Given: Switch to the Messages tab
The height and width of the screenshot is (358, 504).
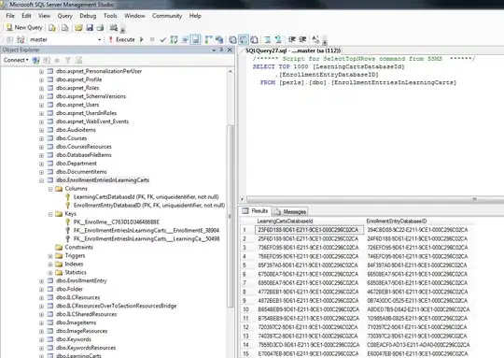Looking at the screenshot, I should pyautogui.click(x=290, y=211).
